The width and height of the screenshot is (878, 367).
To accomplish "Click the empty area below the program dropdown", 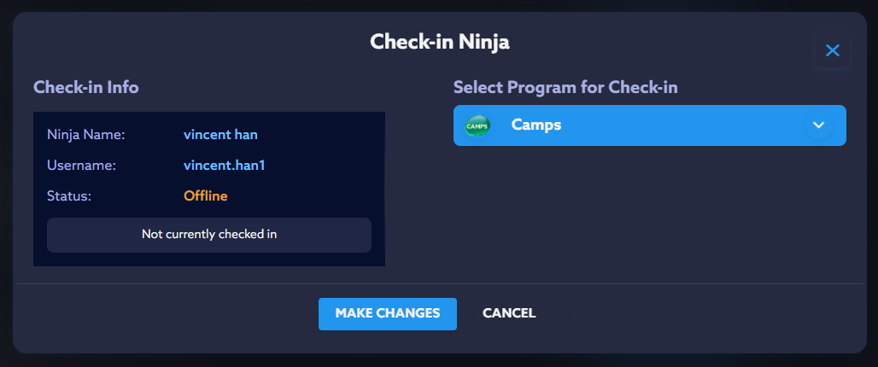I will pyautogui.click(x=649, y=213).
